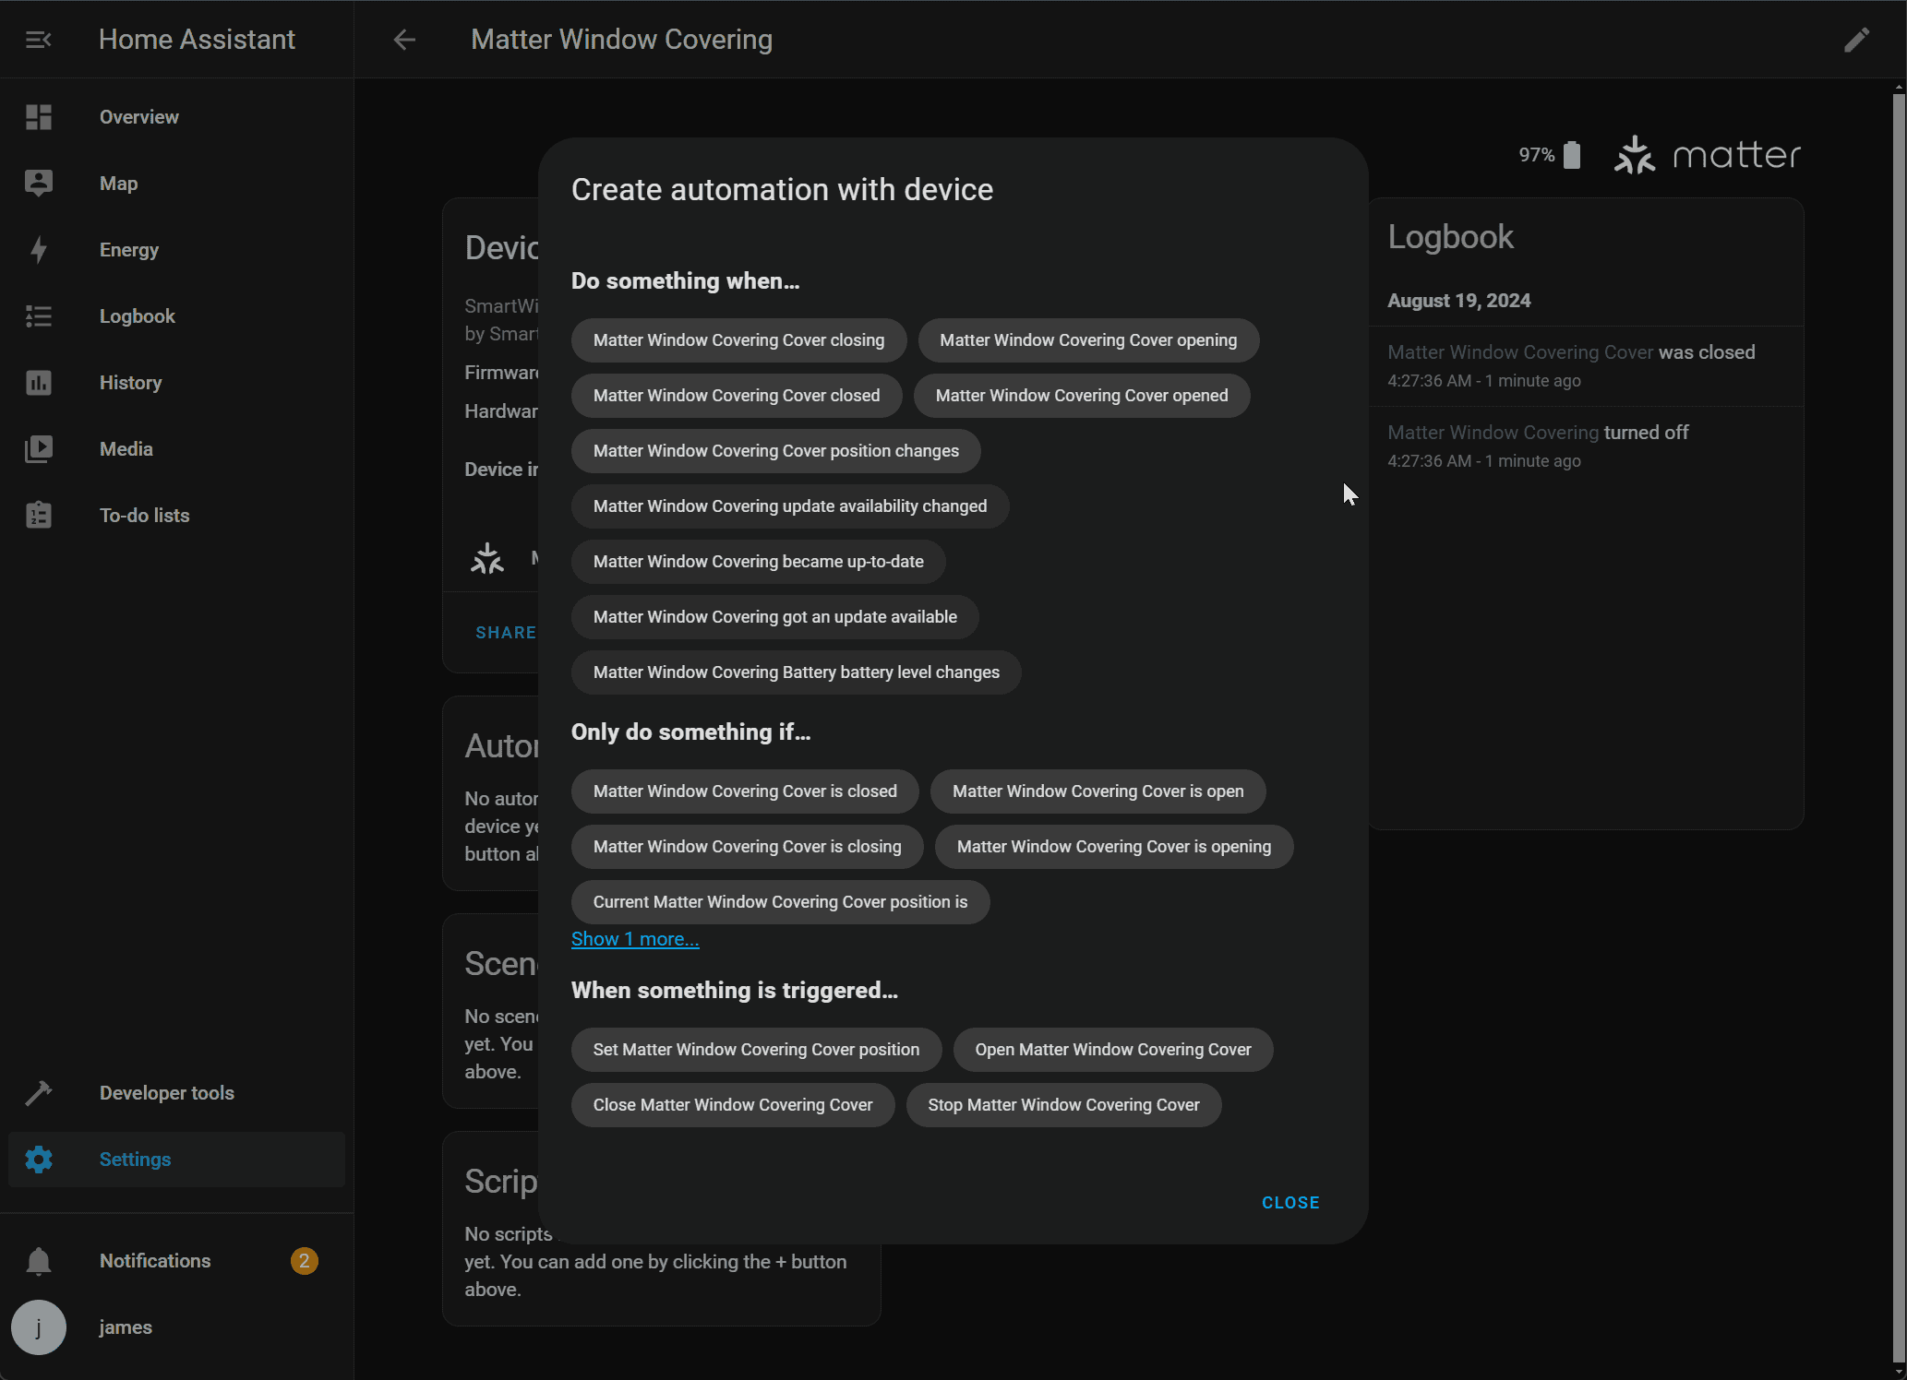Select the "Stop Matter Window Covering Cover" action
This screenshot has width=1907, height=1380.
pos(1063,1105)
